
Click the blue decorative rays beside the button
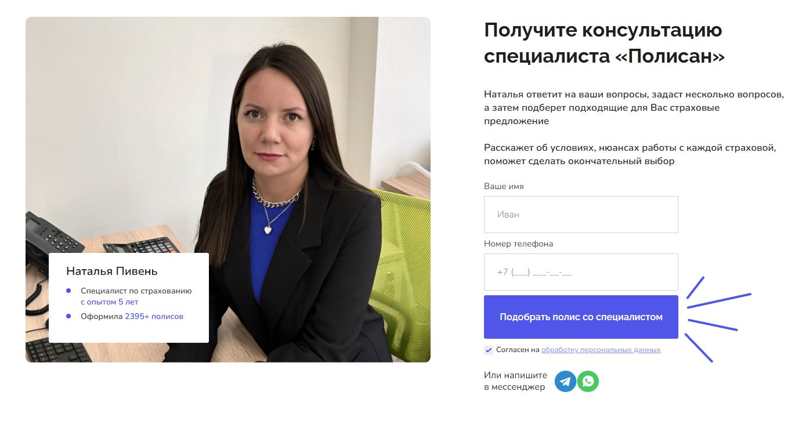[x=718, y=319]
